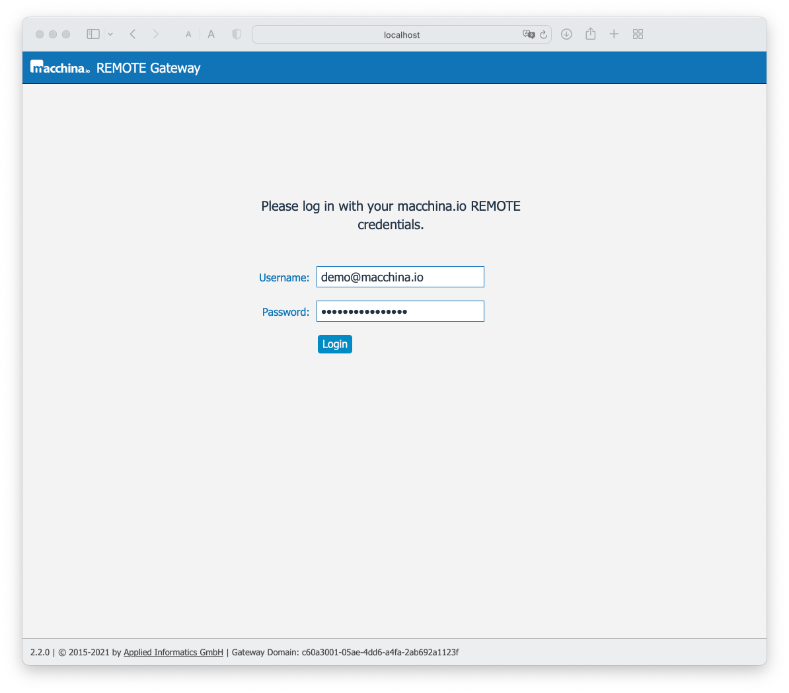Reload the page with refresh icon
The image size is (789, 693).
pyautogui.click(x=543, y=35)
